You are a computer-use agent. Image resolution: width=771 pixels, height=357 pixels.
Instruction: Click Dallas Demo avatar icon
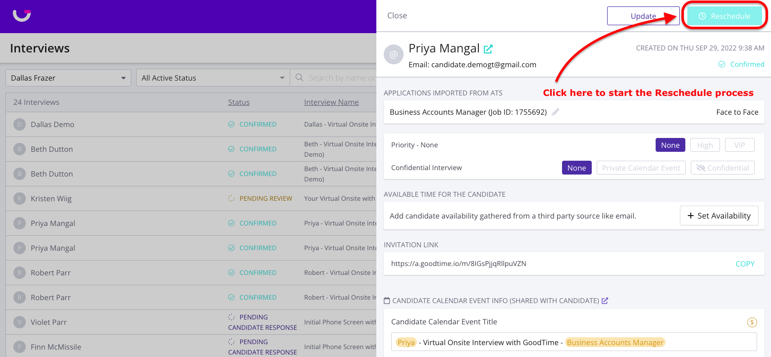click(x=19, y=125)
